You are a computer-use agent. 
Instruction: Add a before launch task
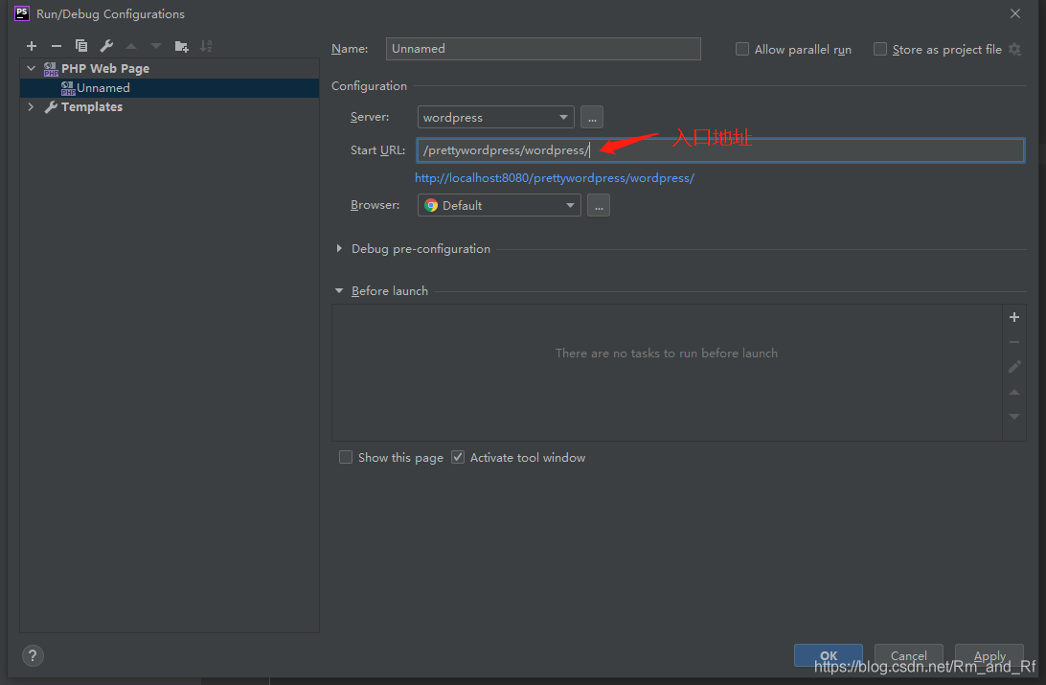[x=1014, y=317]
